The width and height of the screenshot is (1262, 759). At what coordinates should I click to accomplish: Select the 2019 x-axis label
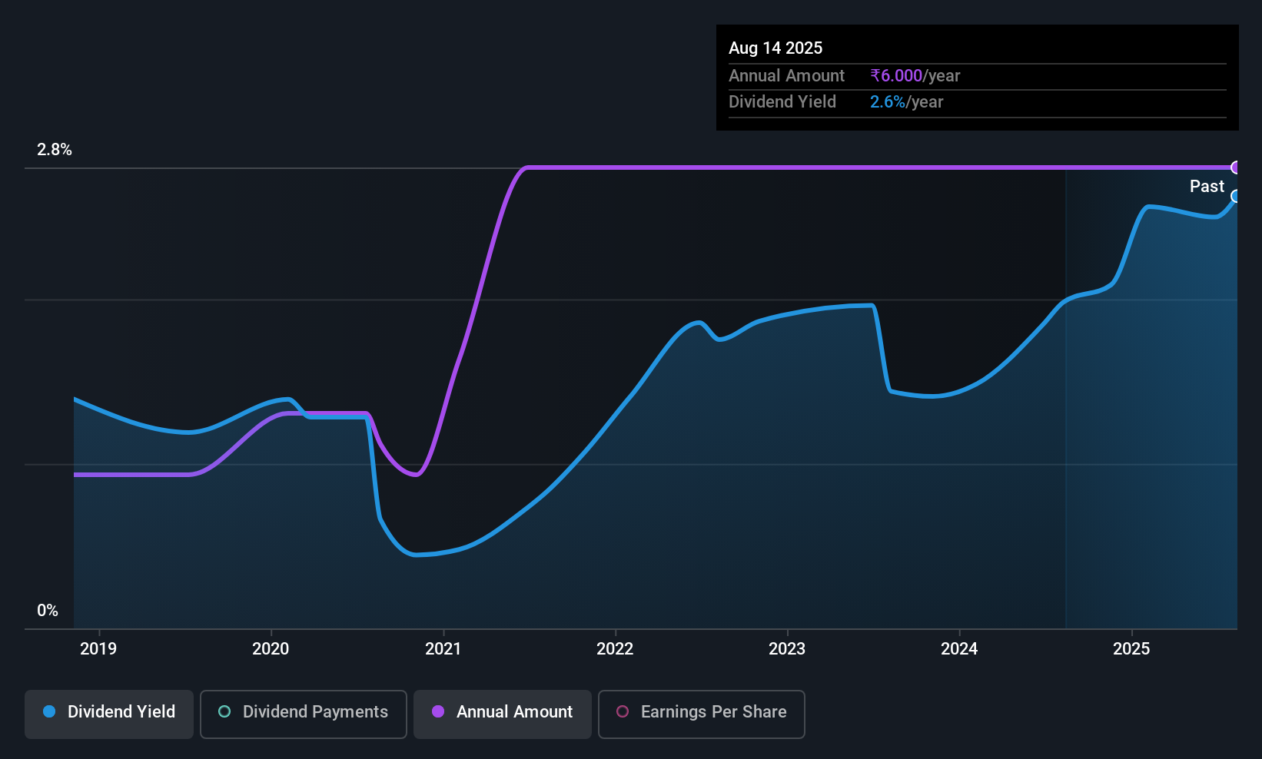[98, 649]
